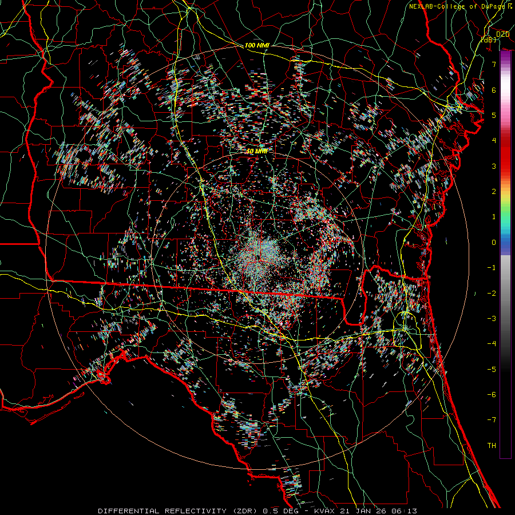The width and height of the screenshot is (515, 515).
Task: Click the -7 value on the color scale
Action: 492,420
